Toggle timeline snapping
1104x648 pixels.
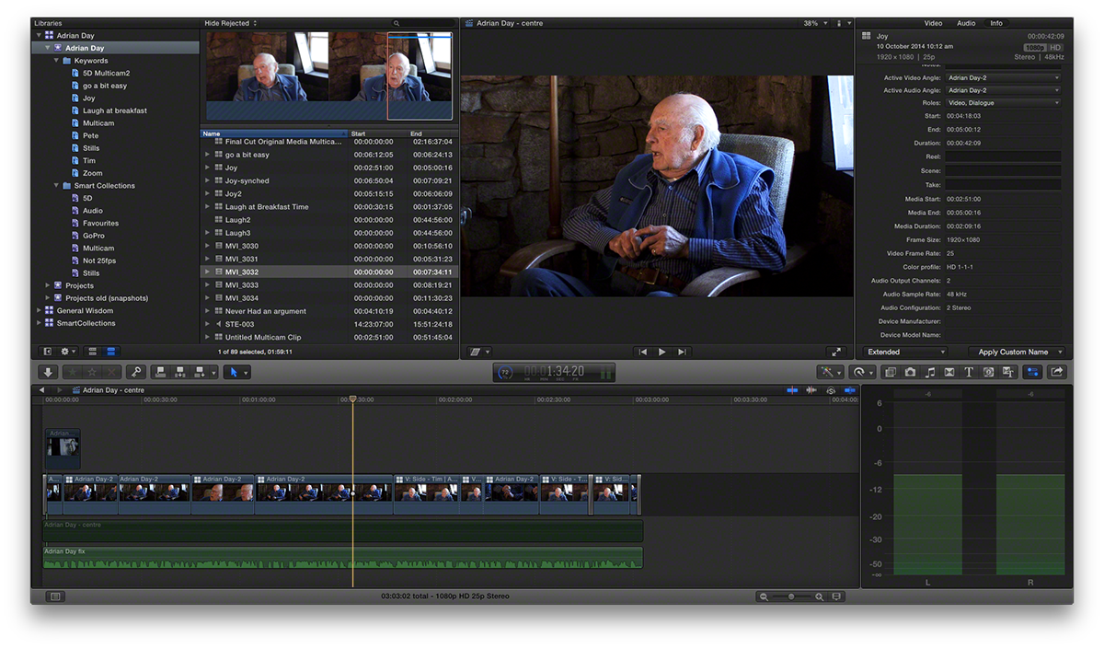(849, 390)
